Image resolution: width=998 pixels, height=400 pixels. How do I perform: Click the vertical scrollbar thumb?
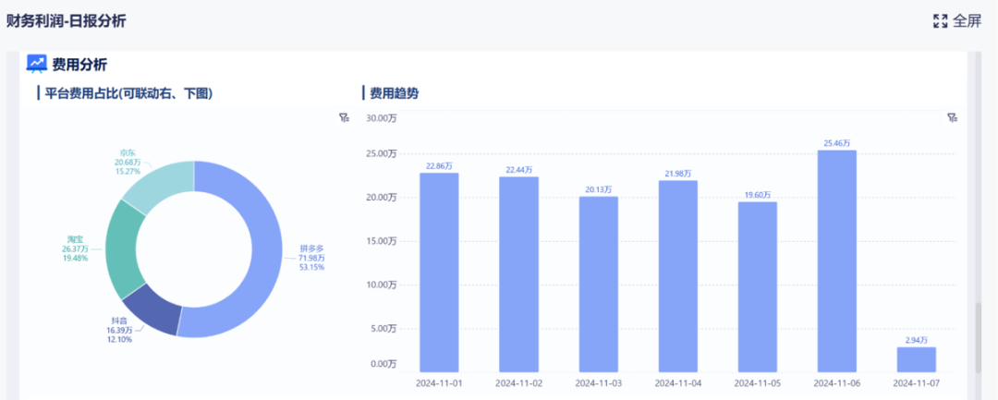tap(979, 337)
